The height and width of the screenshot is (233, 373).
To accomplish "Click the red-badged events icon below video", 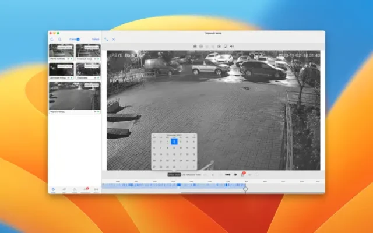I will (x=242, y=174).
